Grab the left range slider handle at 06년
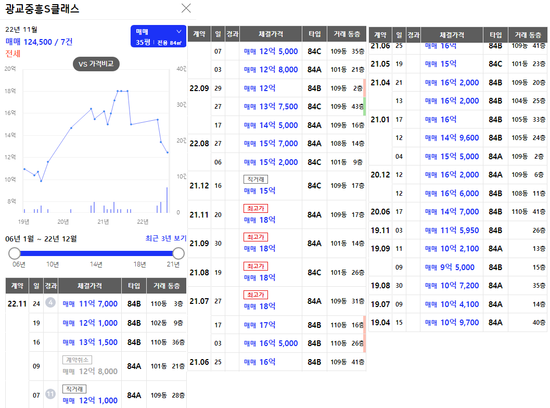Image resolution: width=550 pixels, height=408 pixels. click(x=15, y=253)
